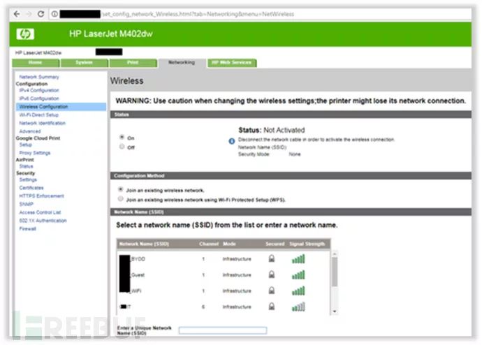Choose Join an existing wireless network option
The width and height of the screenshot is (482, 345).
pos(120,189)
